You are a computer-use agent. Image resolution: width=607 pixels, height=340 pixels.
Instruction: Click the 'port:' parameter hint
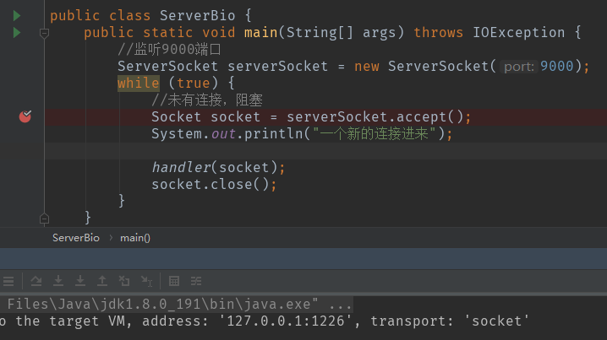point(519,67)
